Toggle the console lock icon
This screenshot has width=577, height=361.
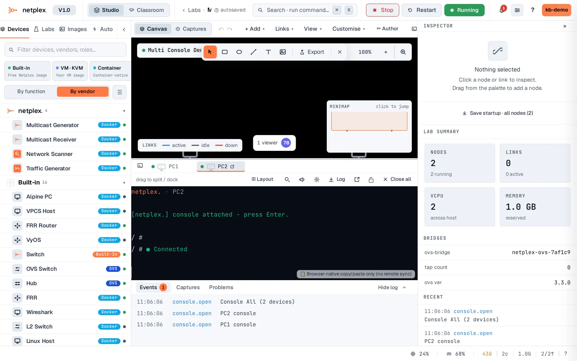[x=371, y=179]
